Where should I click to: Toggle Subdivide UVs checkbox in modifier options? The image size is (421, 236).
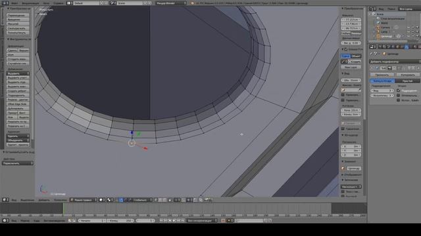point(399,90)
